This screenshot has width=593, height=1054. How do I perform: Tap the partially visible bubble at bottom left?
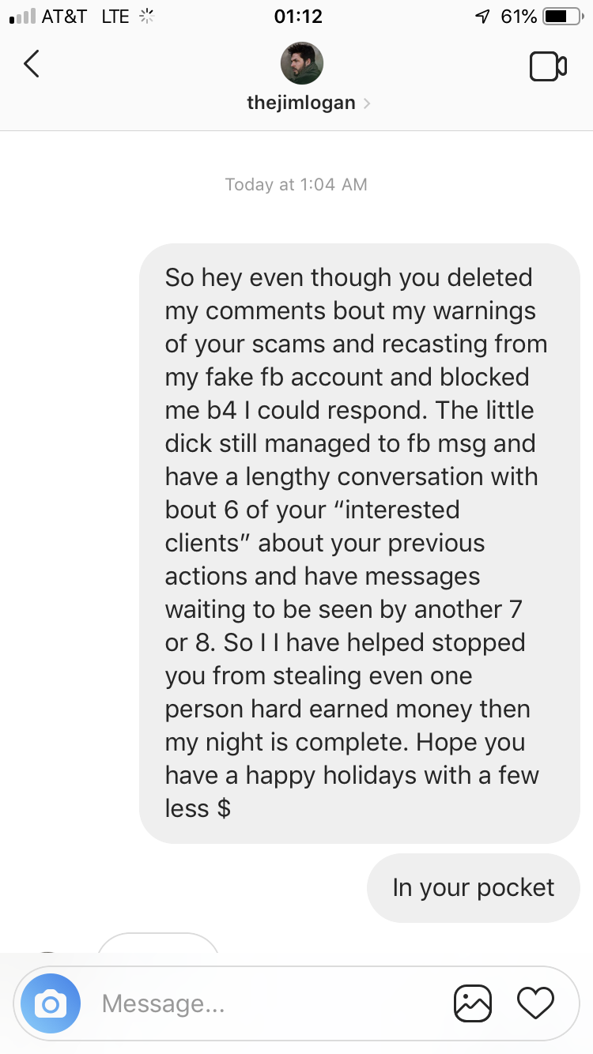(158, 943)
